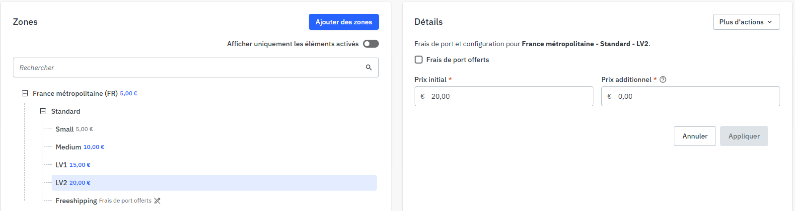This screenshot has width=795, height=211.
Task: Click the Prix additionnel help icon
Action: pyautogui.click(x=663, y=79)
